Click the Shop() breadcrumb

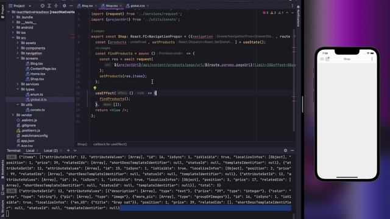click(82, 144)
